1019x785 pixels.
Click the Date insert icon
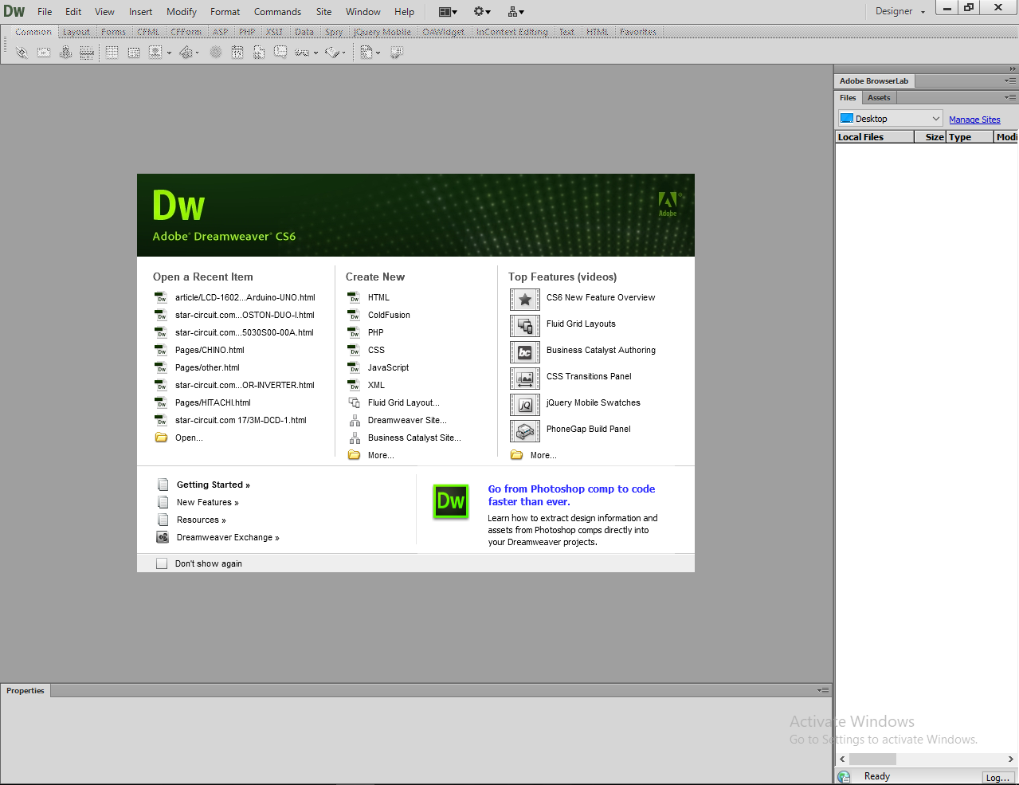[237, 53]
